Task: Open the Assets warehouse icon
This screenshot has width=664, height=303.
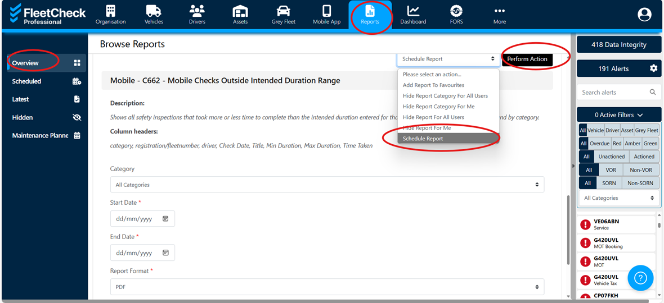Action: [240, 11]
